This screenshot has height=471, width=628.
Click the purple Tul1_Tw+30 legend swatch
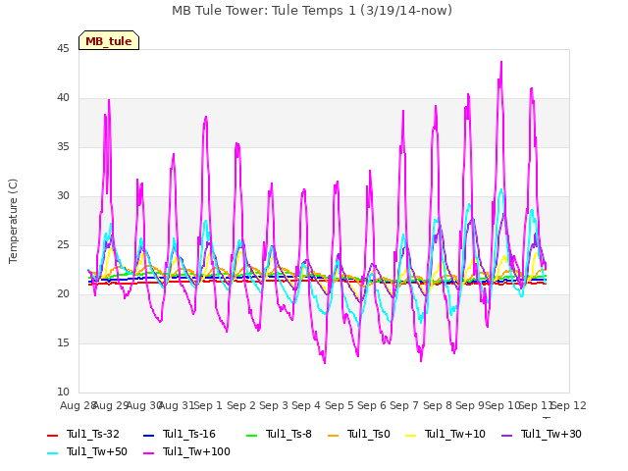(x=506, y=435)
